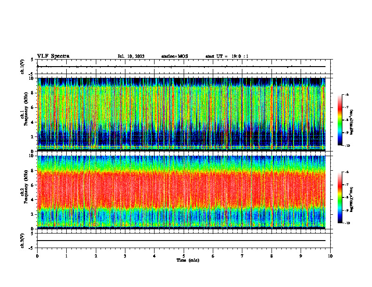
Task: Click the time axis tick label "1"
Action: coord(66,256)
